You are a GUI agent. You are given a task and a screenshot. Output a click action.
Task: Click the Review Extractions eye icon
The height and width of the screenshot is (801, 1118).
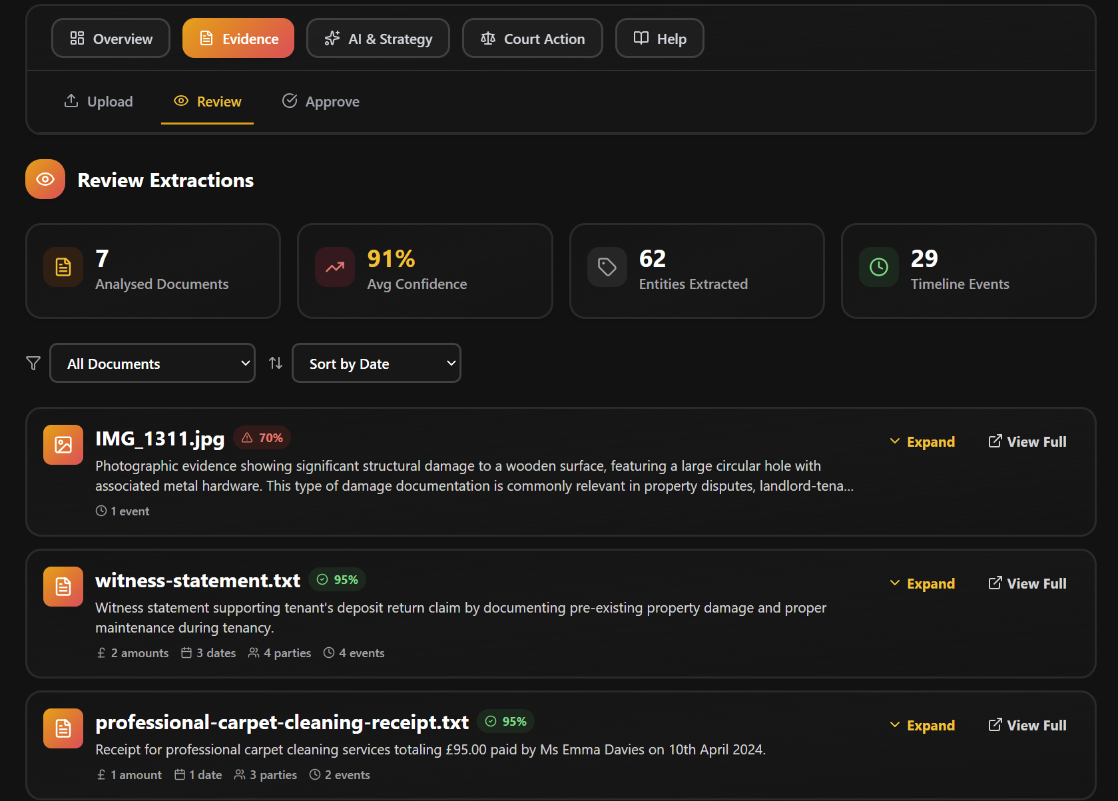(x=45, y=178)
